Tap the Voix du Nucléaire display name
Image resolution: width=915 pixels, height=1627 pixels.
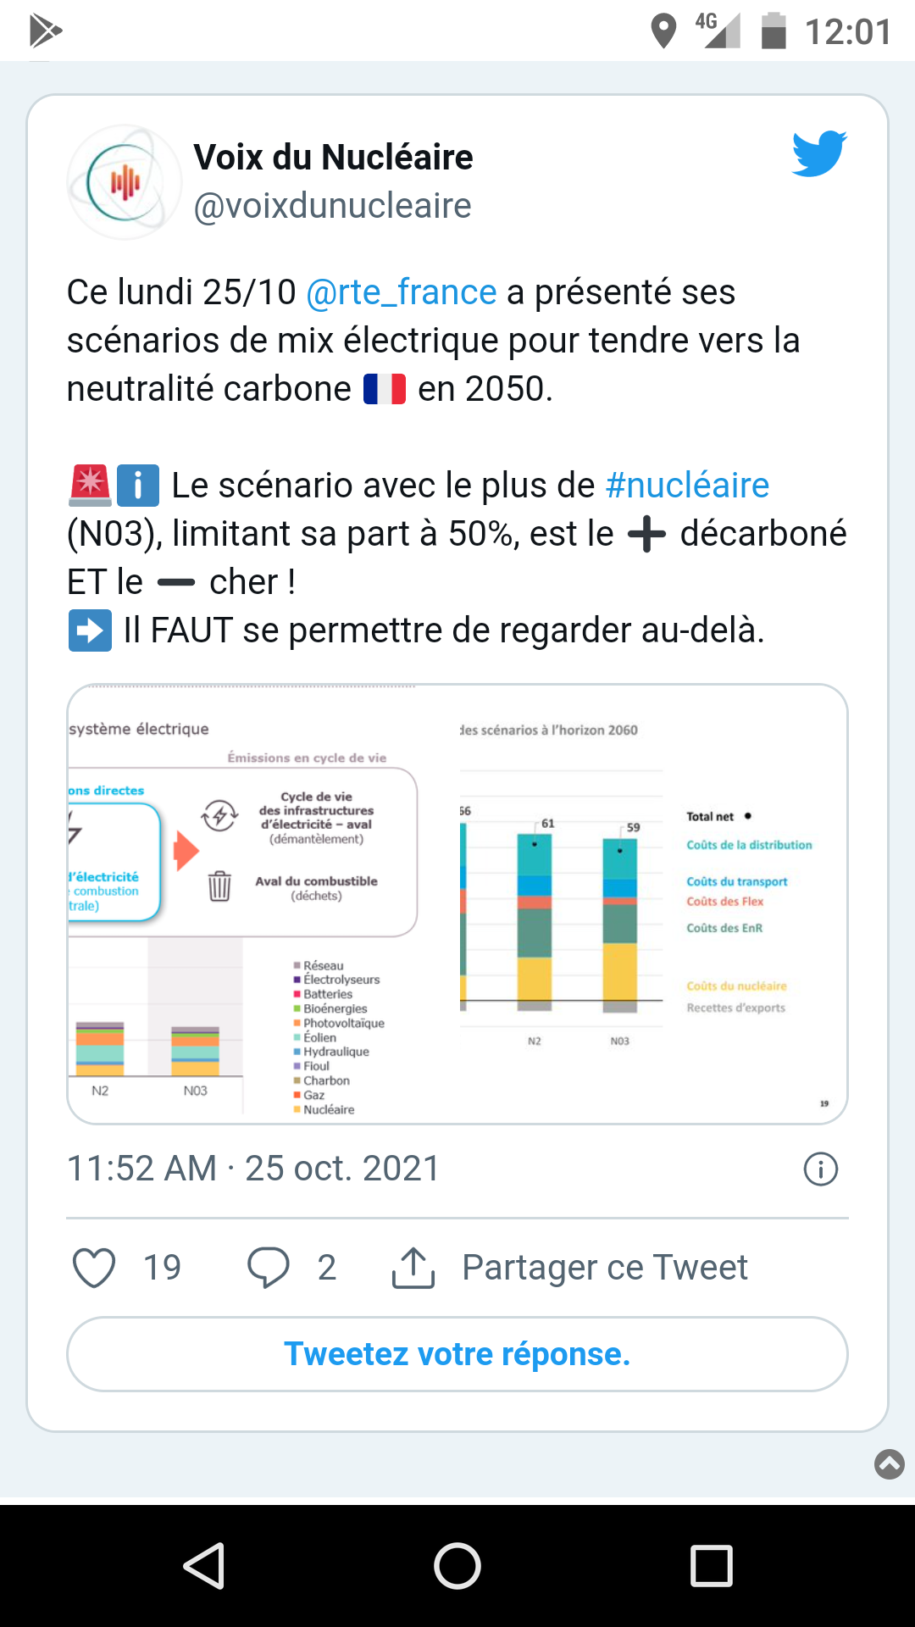coord(333,157)
